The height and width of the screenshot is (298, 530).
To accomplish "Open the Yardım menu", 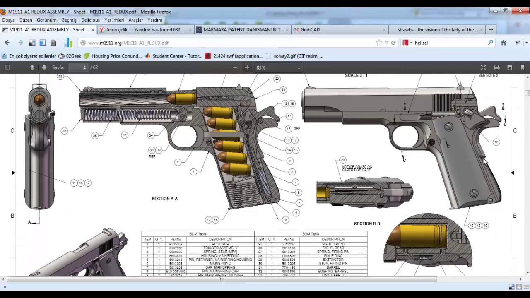I will click(x=154, y=20).
